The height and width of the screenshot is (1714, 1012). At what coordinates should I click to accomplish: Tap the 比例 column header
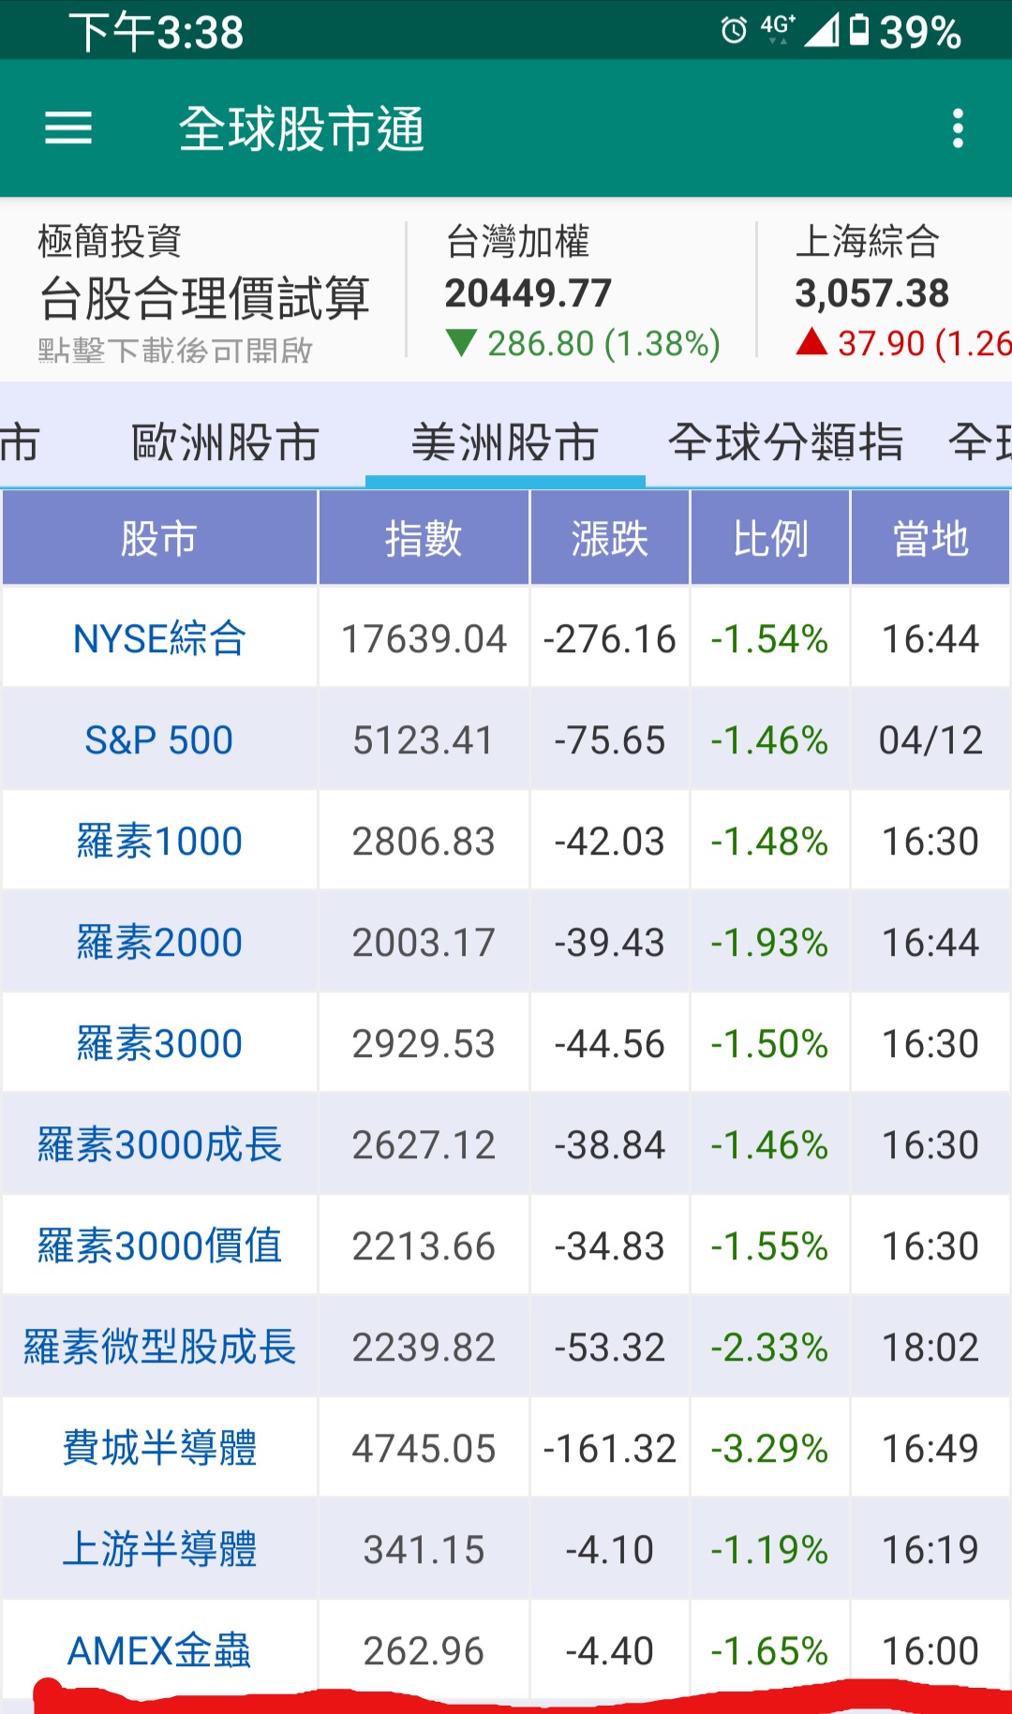click(x=770, y=539)
